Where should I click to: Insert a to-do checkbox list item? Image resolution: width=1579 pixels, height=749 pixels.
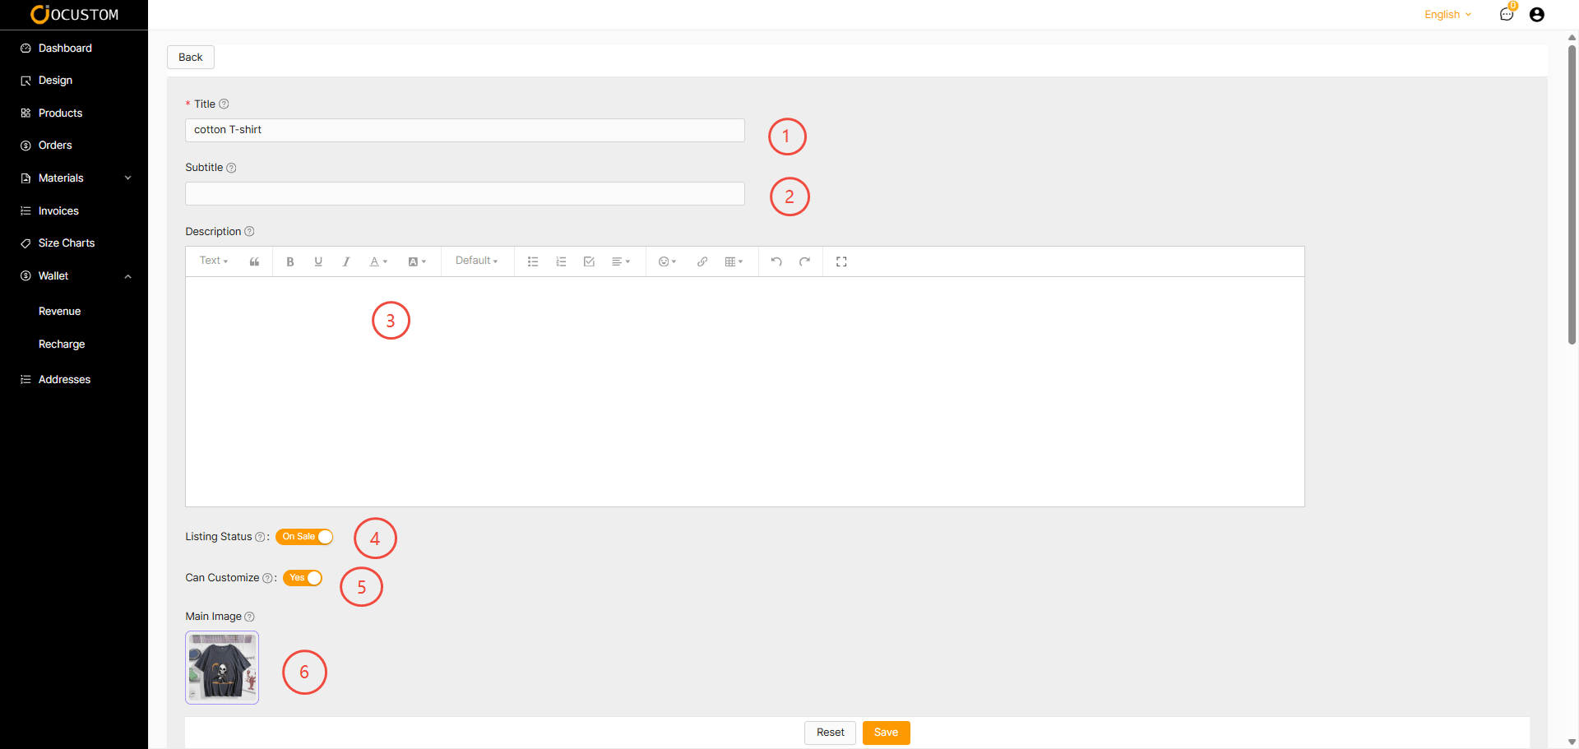(589, 261)
